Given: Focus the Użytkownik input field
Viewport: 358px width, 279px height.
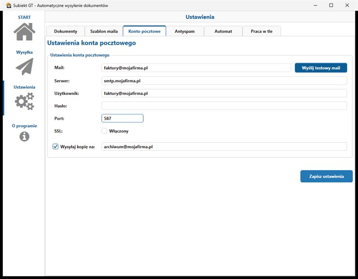Looking at the screenshot, I should [224, 93].
